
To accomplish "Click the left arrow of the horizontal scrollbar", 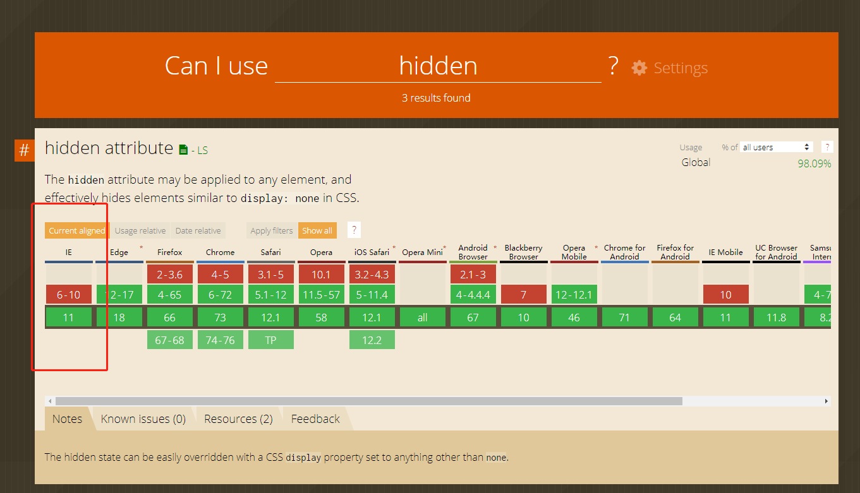I will (x=51, y=401).
